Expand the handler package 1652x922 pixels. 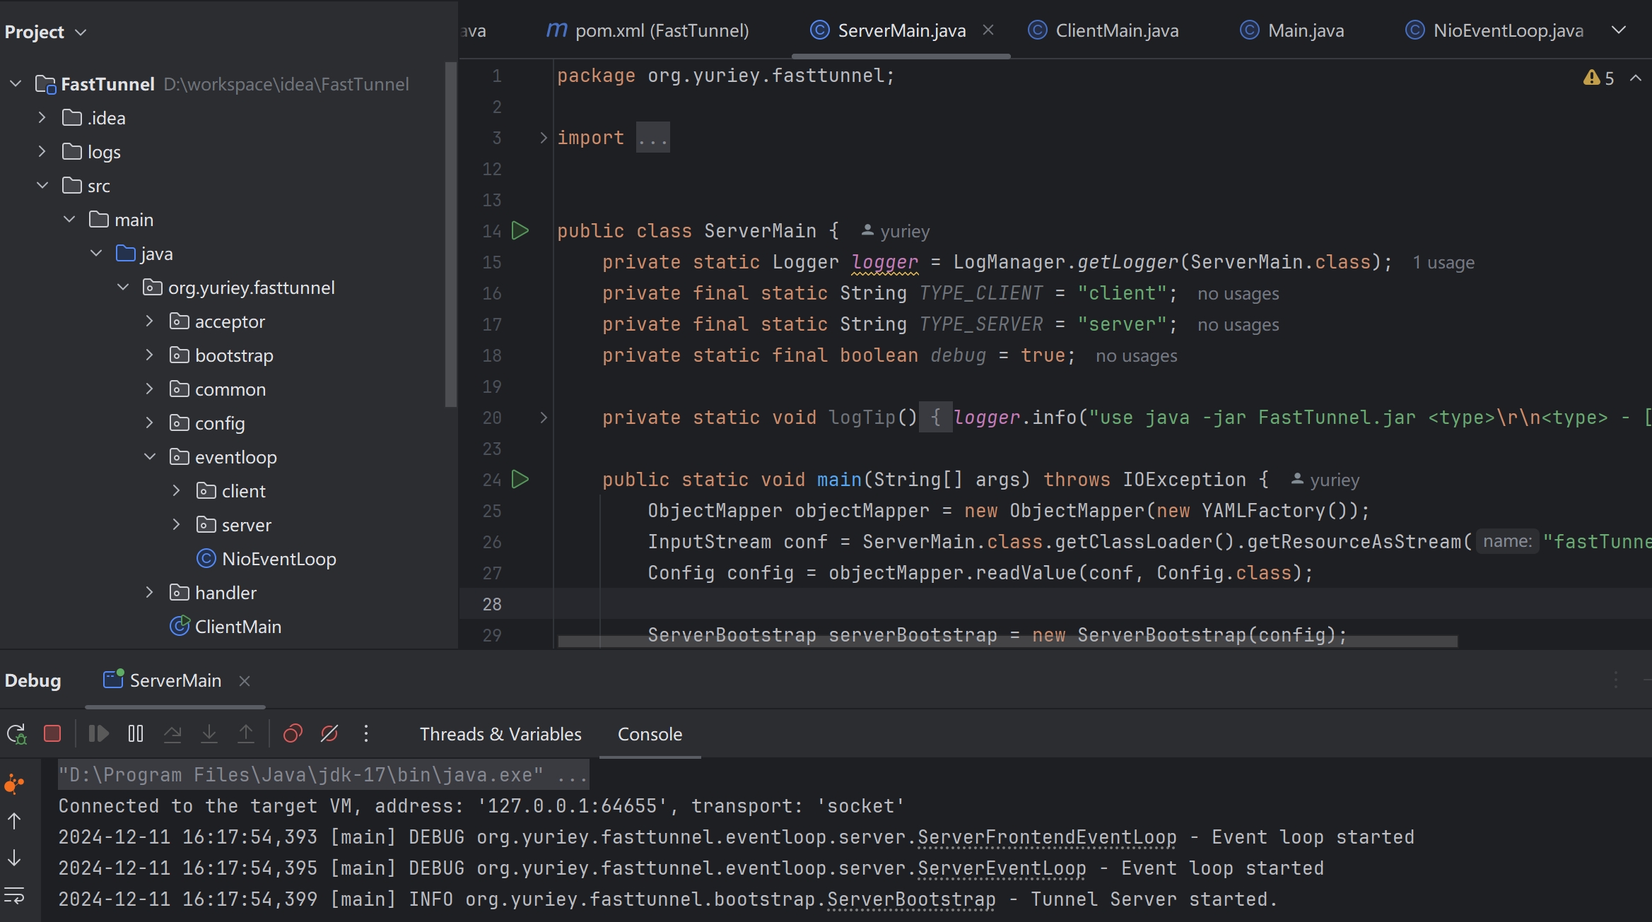[149, 592]
